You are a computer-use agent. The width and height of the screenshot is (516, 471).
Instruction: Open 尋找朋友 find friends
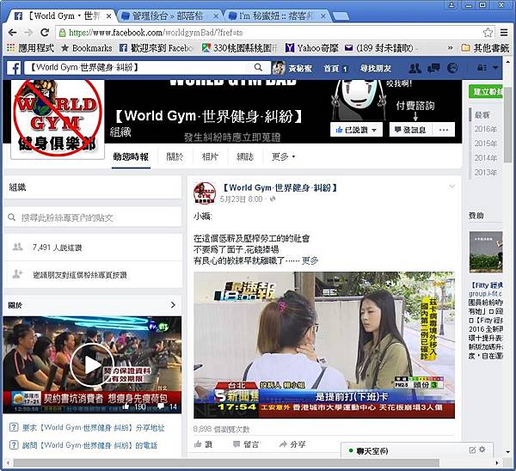click(376, 69)
